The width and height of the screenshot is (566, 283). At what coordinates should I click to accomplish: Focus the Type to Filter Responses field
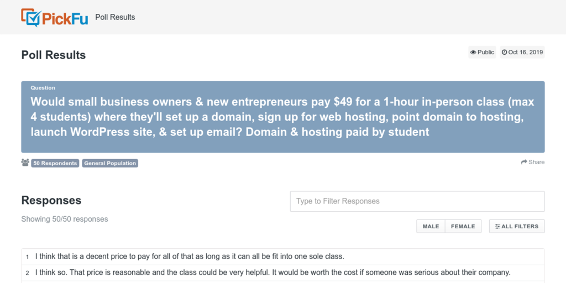click(x=417, y=201)
